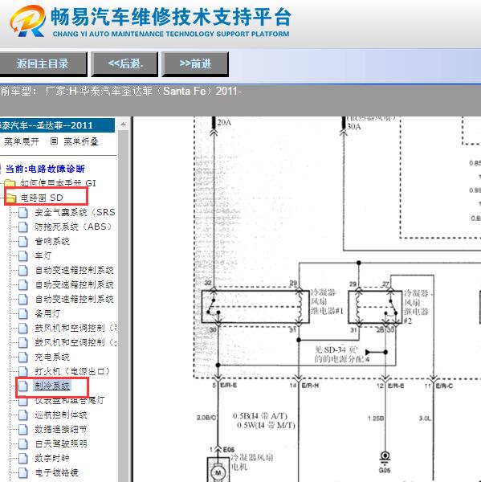
Task: Click the page icon beside 车灯
Action: pos(23,255)
